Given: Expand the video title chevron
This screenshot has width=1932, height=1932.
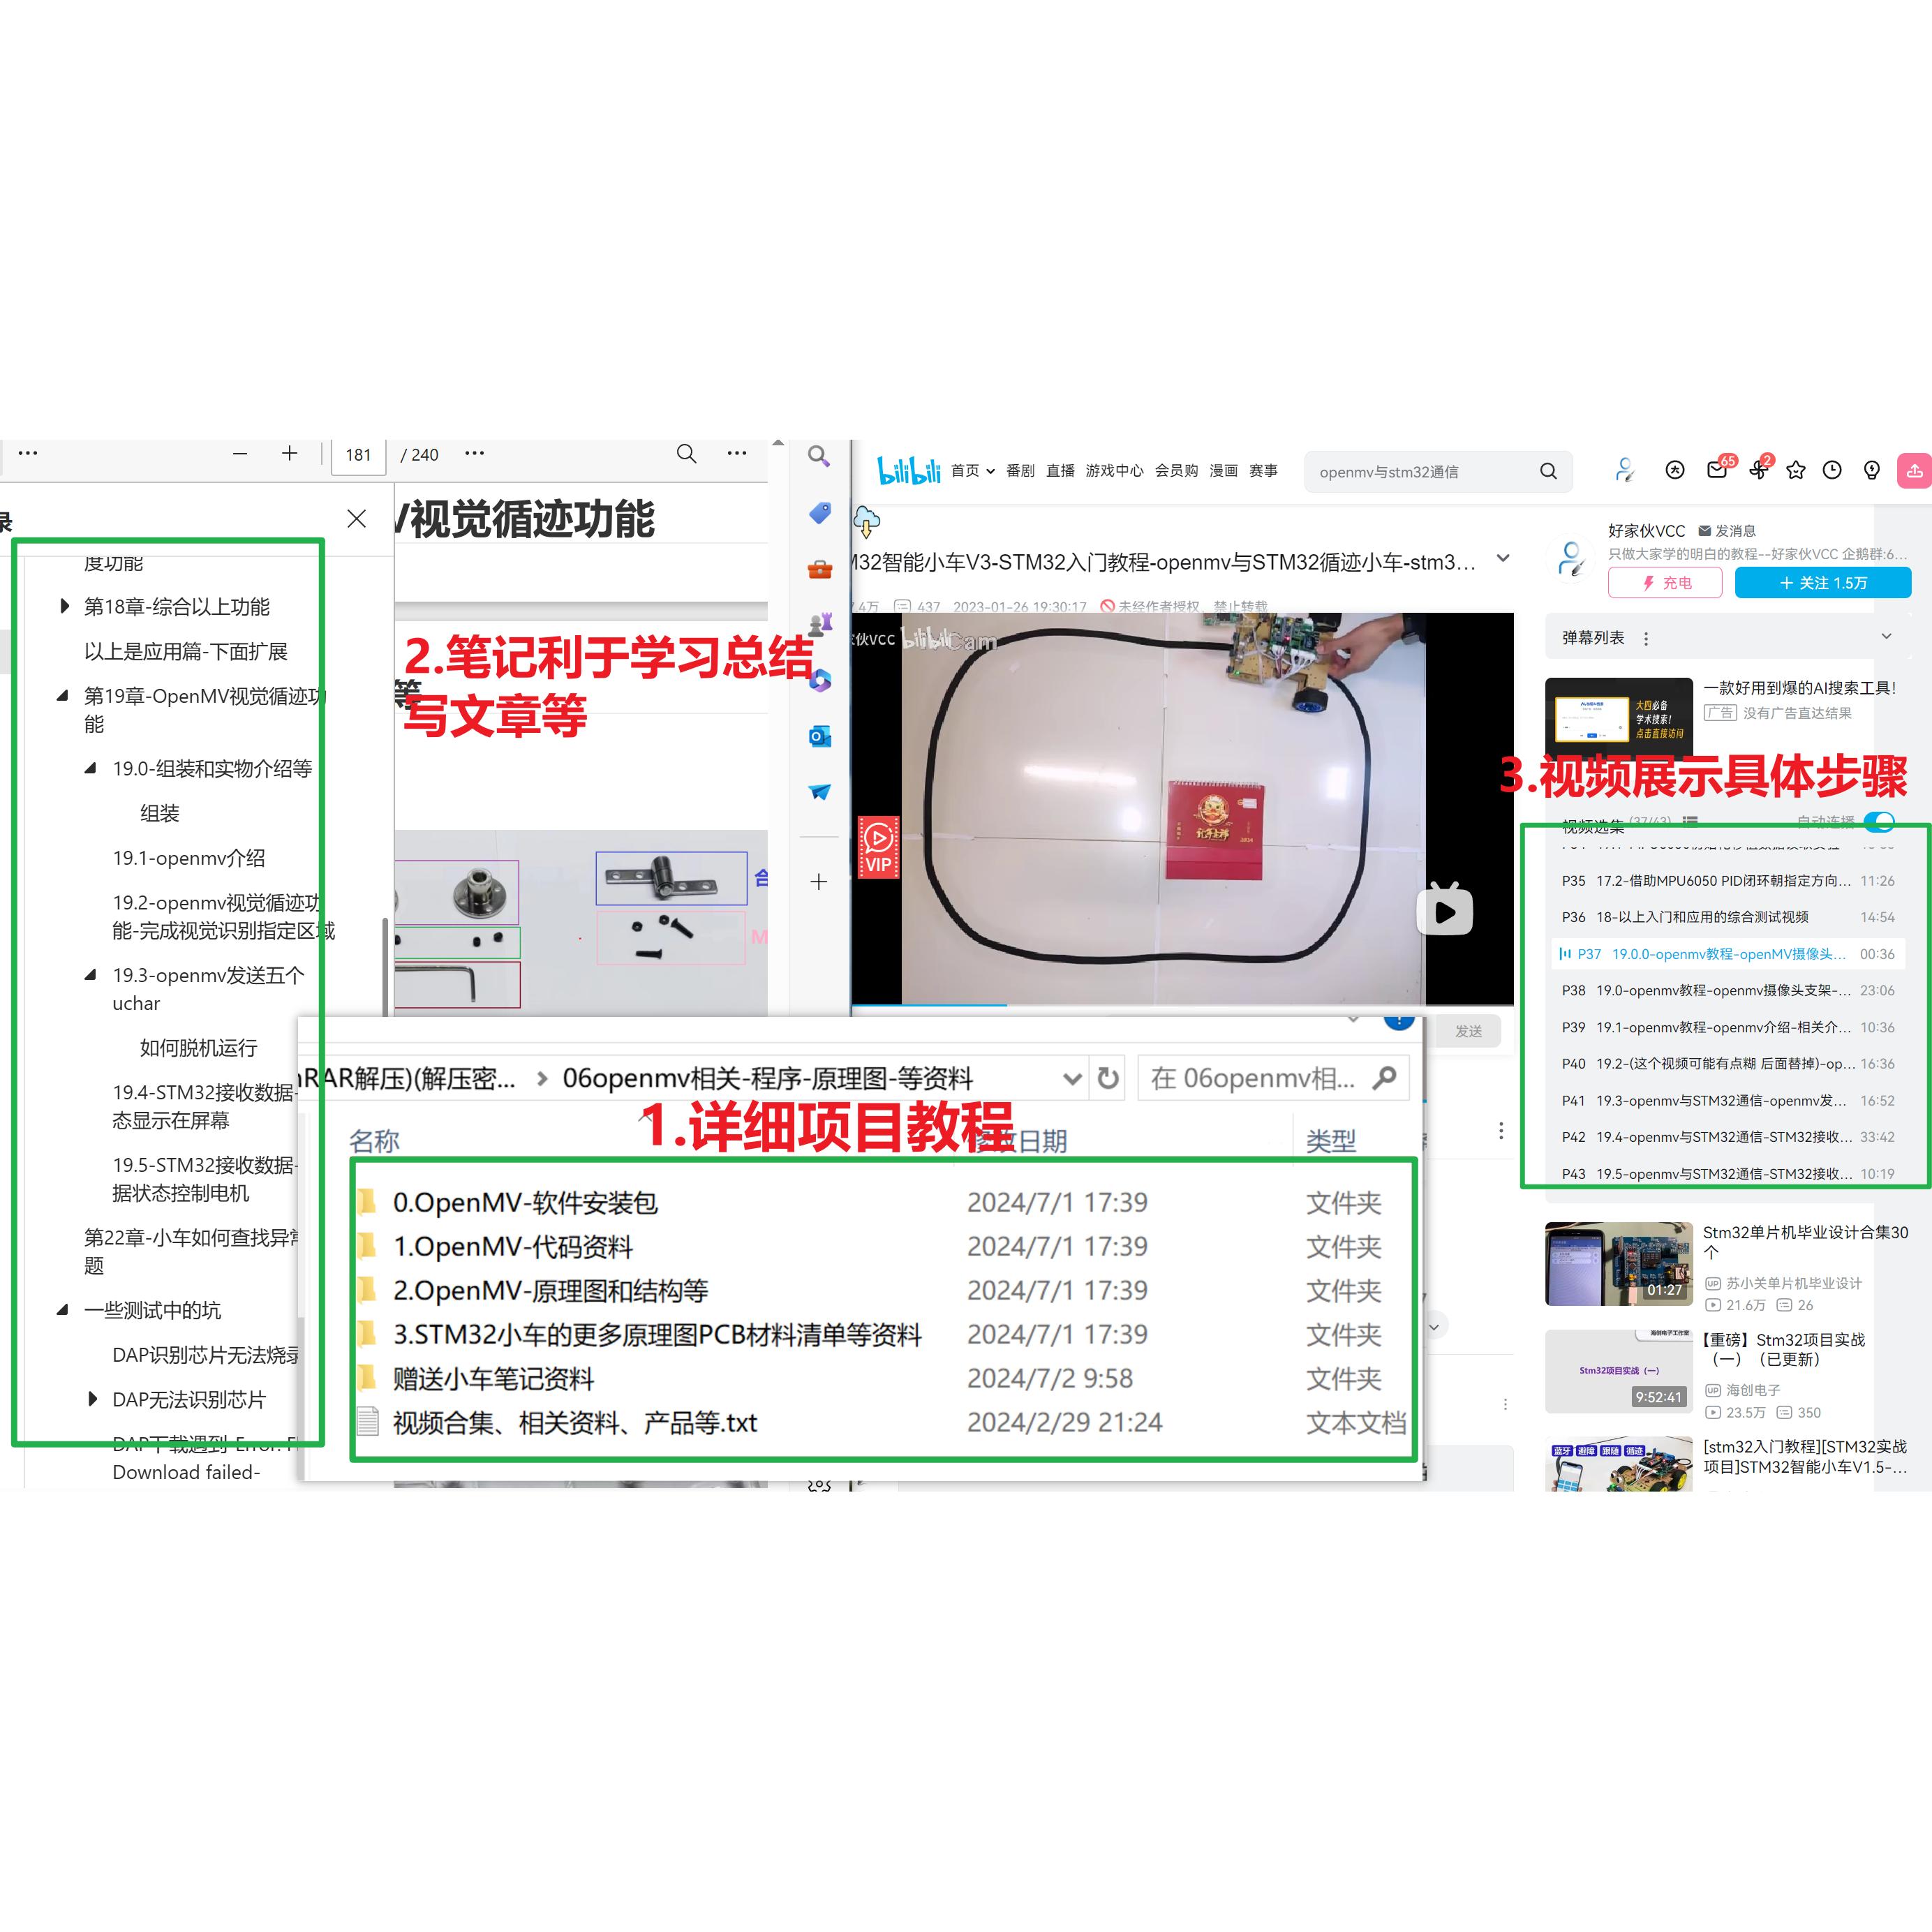Looking at the screenshot, I should click(1503, 559).
